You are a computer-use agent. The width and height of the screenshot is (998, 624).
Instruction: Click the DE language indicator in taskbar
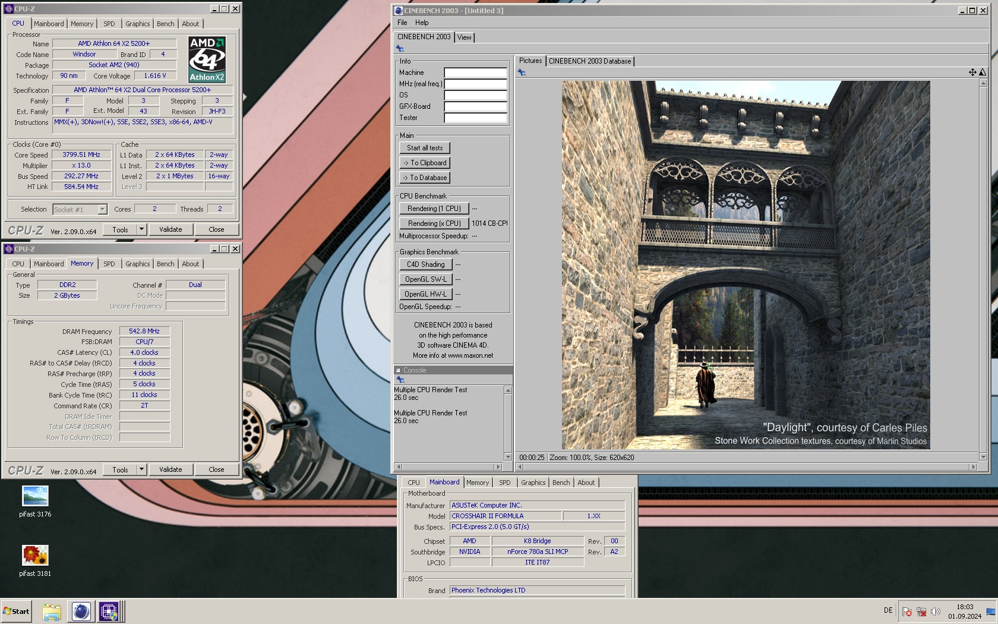pyautogui.click(x=888, y=610)
